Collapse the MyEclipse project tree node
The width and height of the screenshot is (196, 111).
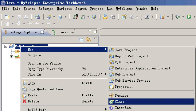6,46
